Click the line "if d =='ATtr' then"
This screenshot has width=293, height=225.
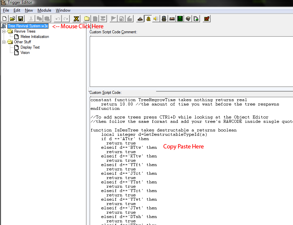pyautogui.click(x=125, y=139)
